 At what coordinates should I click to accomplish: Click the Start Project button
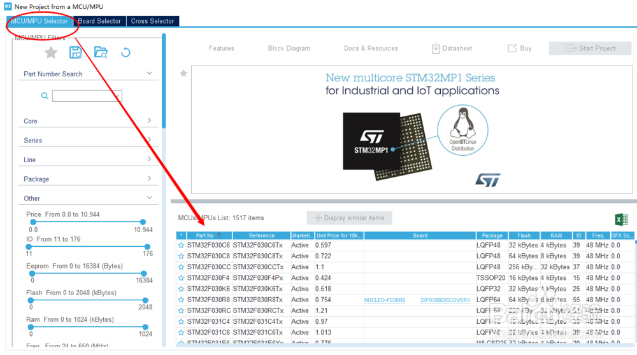[590, 48]
